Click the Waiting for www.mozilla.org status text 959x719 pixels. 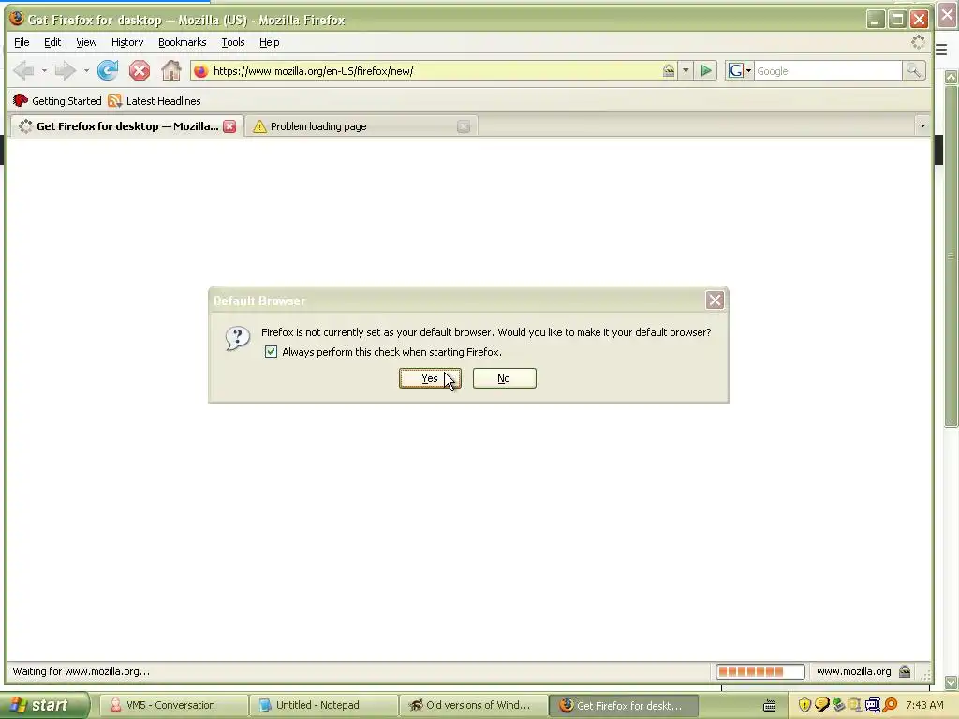pyautogui.click(x=81, y=671)
